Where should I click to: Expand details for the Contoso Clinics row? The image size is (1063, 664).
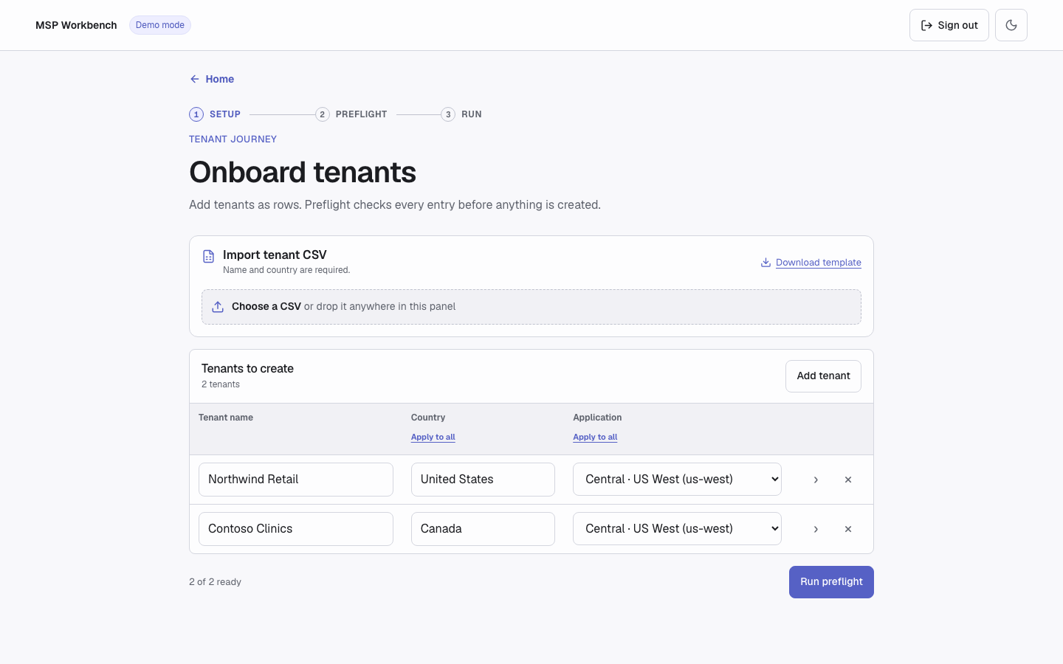tap(816, 529)
